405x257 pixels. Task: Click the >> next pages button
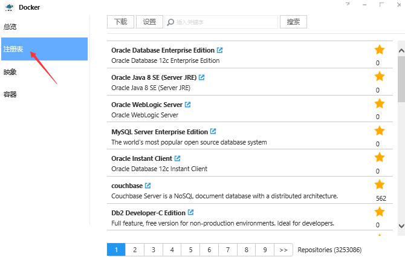pos(283,250)
